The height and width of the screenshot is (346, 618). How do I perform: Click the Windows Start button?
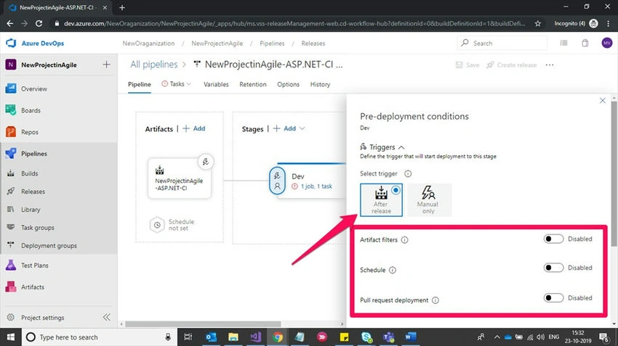tap(11, 337)
